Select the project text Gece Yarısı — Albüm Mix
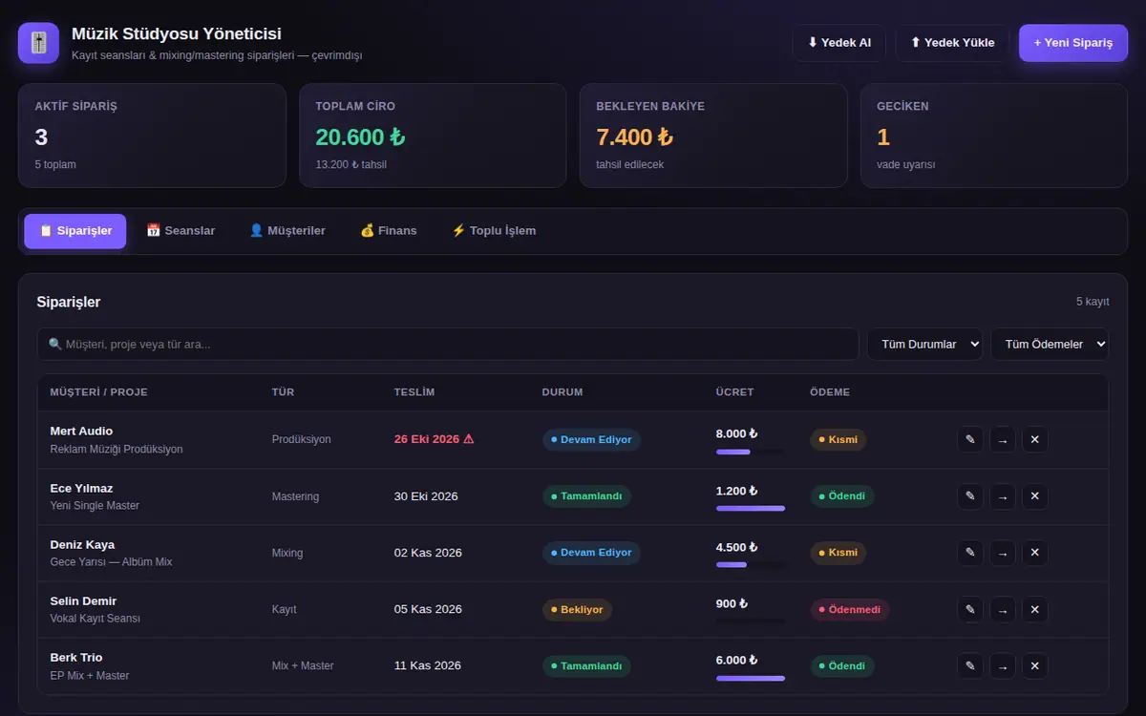1146x716 pixels. [x=112, y=562]
